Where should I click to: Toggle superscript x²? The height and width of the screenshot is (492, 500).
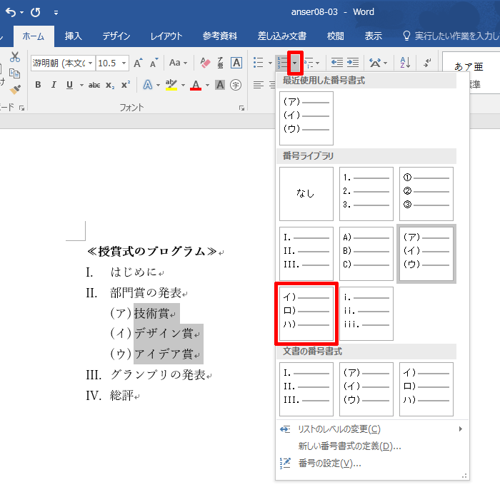126,85
